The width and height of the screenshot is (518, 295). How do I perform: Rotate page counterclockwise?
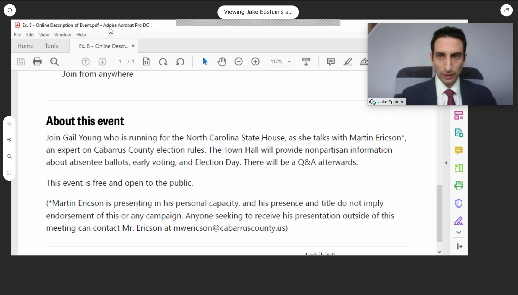(x=180, y=62)
